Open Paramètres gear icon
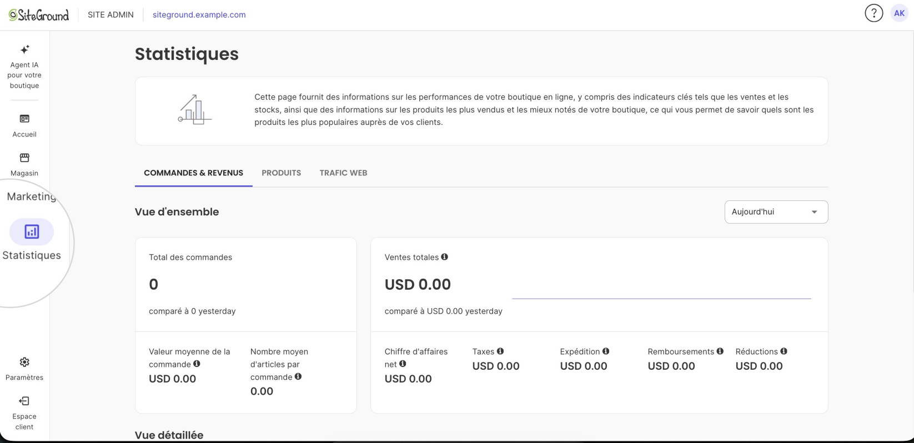This screenshot has width=914, height=443. [x=24, y=362]
